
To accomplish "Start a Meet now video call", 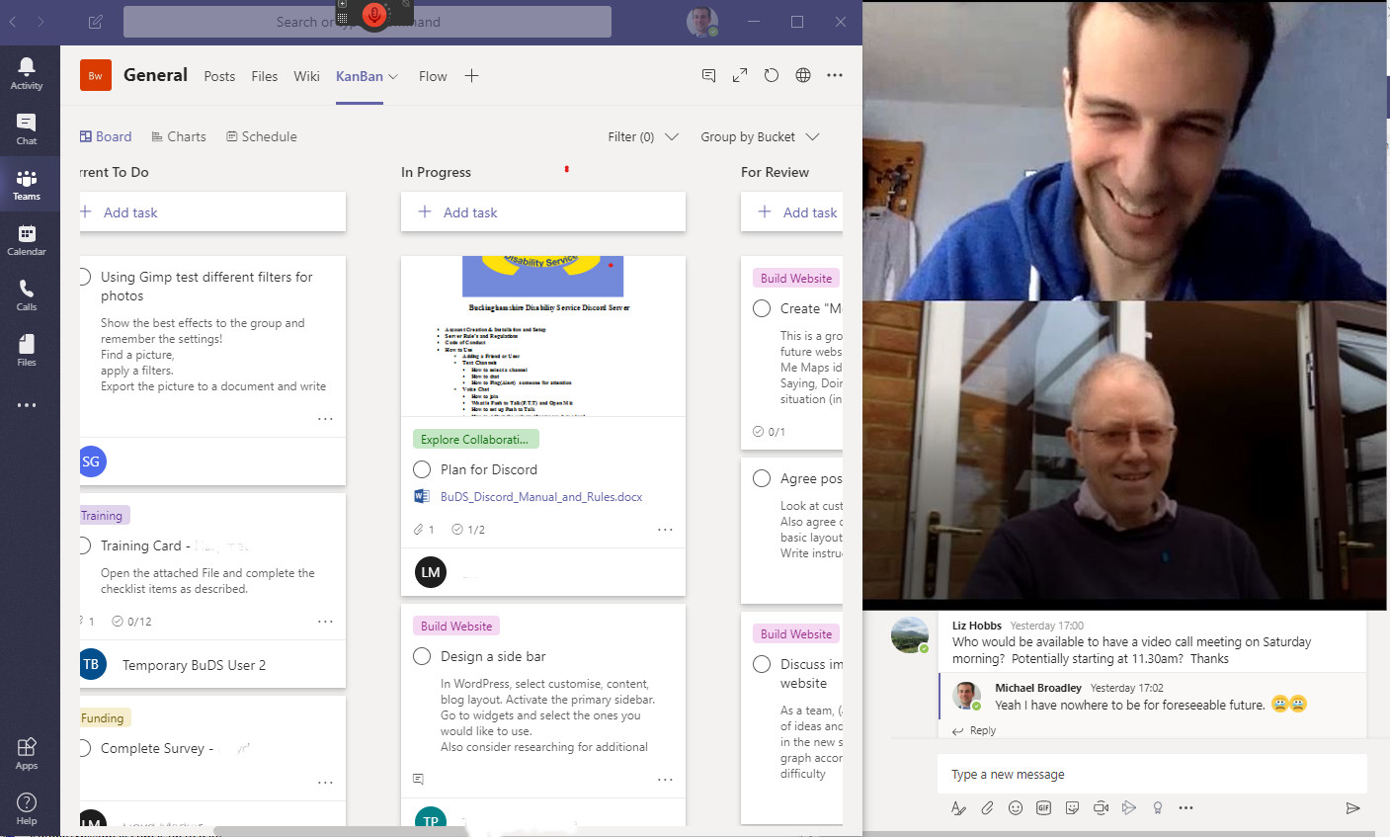I will pos(1101,807).
